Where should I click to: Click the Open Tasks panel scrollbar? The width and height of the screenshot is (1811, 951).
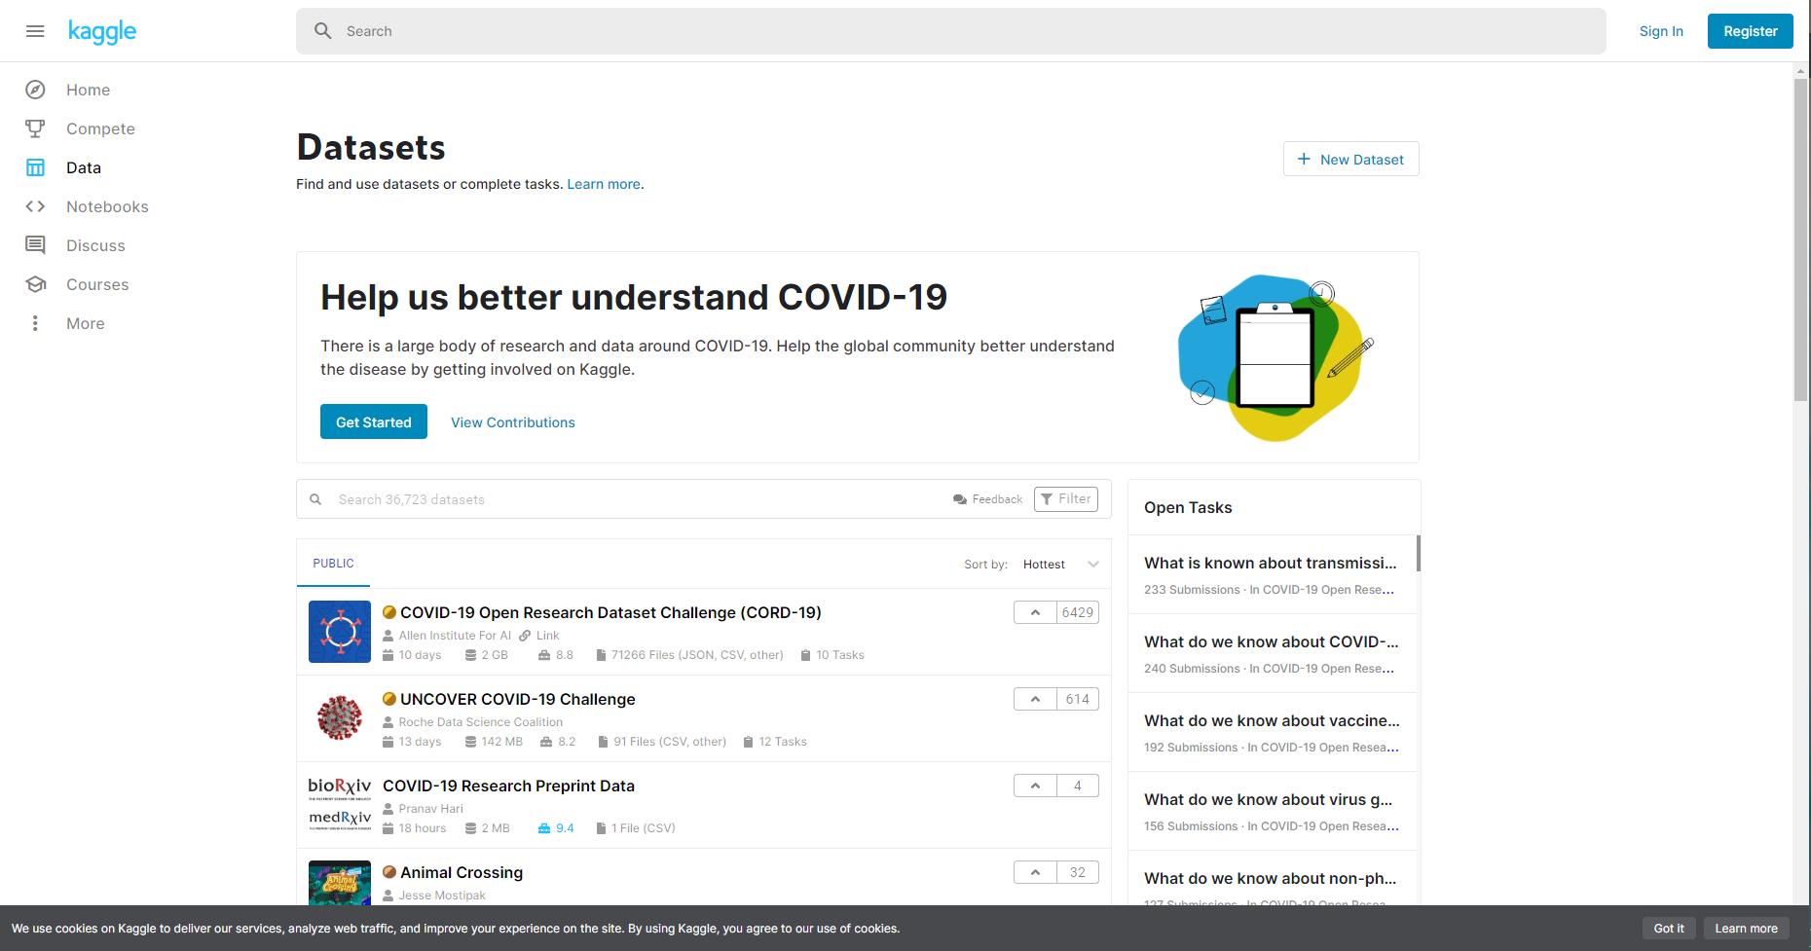point(1418,553)
